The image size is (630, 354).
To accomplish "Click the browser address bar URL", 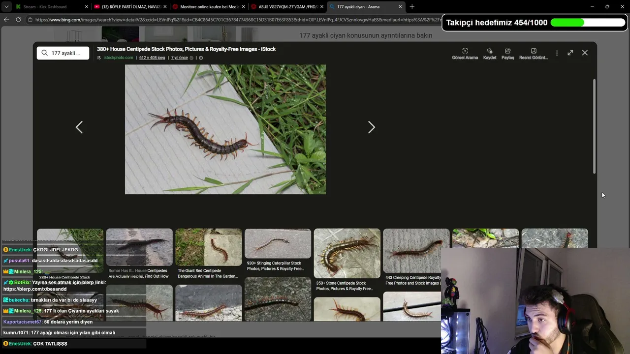I will coord(238,20).
